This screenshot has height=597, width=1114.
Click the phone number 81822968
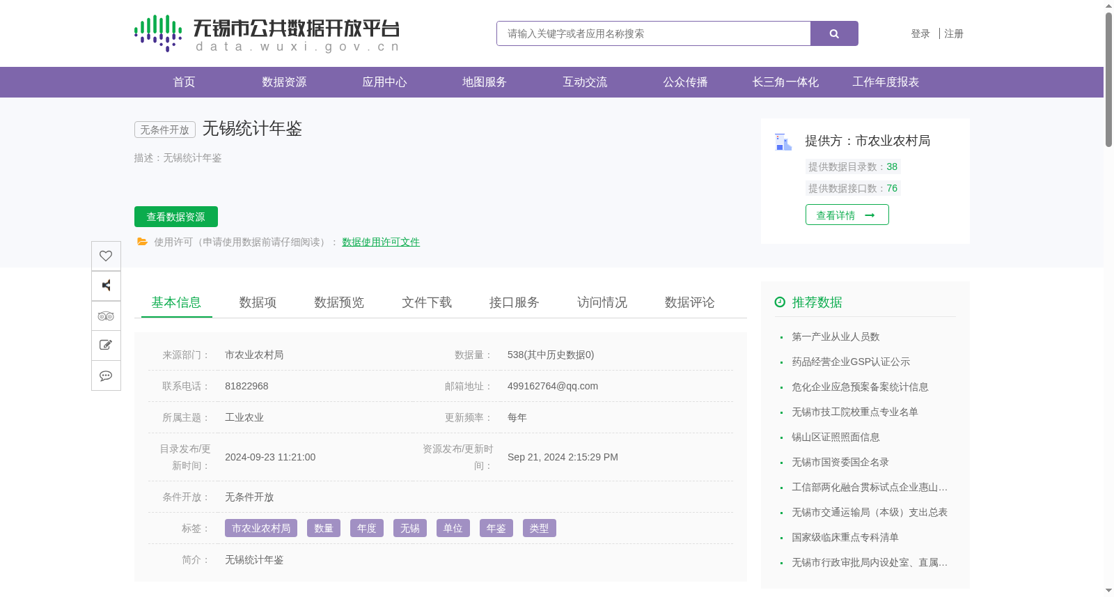pos(246,386)
